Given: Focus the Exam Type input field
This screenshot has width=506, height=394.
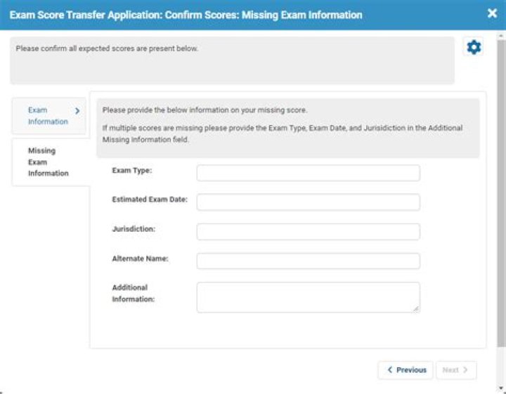Looking at the screenshot, I should click(x=308, y=173).
